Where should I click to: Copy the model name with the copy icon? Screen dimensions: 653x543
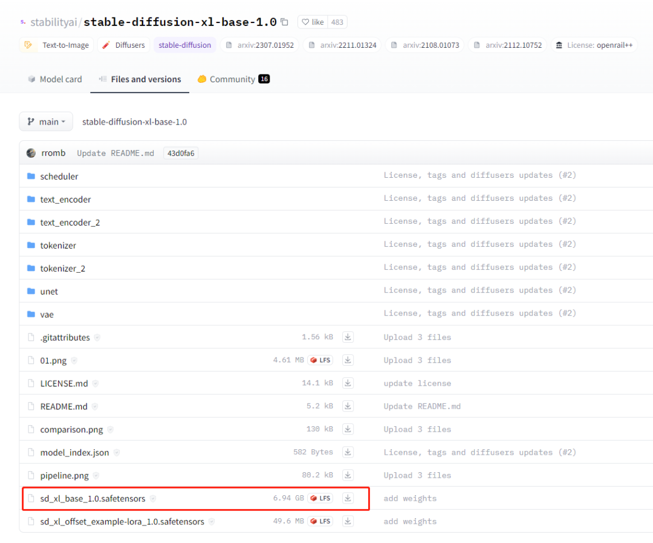pos(284,22)
